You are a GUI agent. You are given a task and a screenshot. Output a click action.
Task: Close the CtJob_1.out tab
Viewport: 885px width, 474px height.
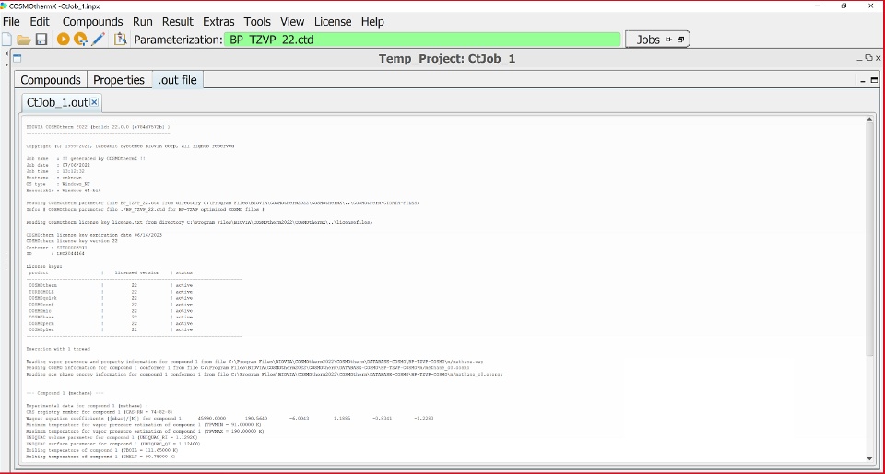pyautogui.click(x=94, y=102)
